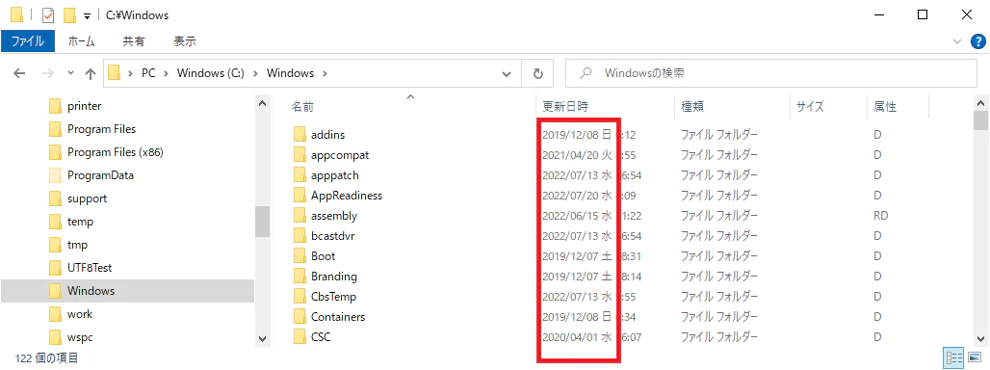Click the assembly folder icon
Viewport: 990px width, 370px height.
300,215
